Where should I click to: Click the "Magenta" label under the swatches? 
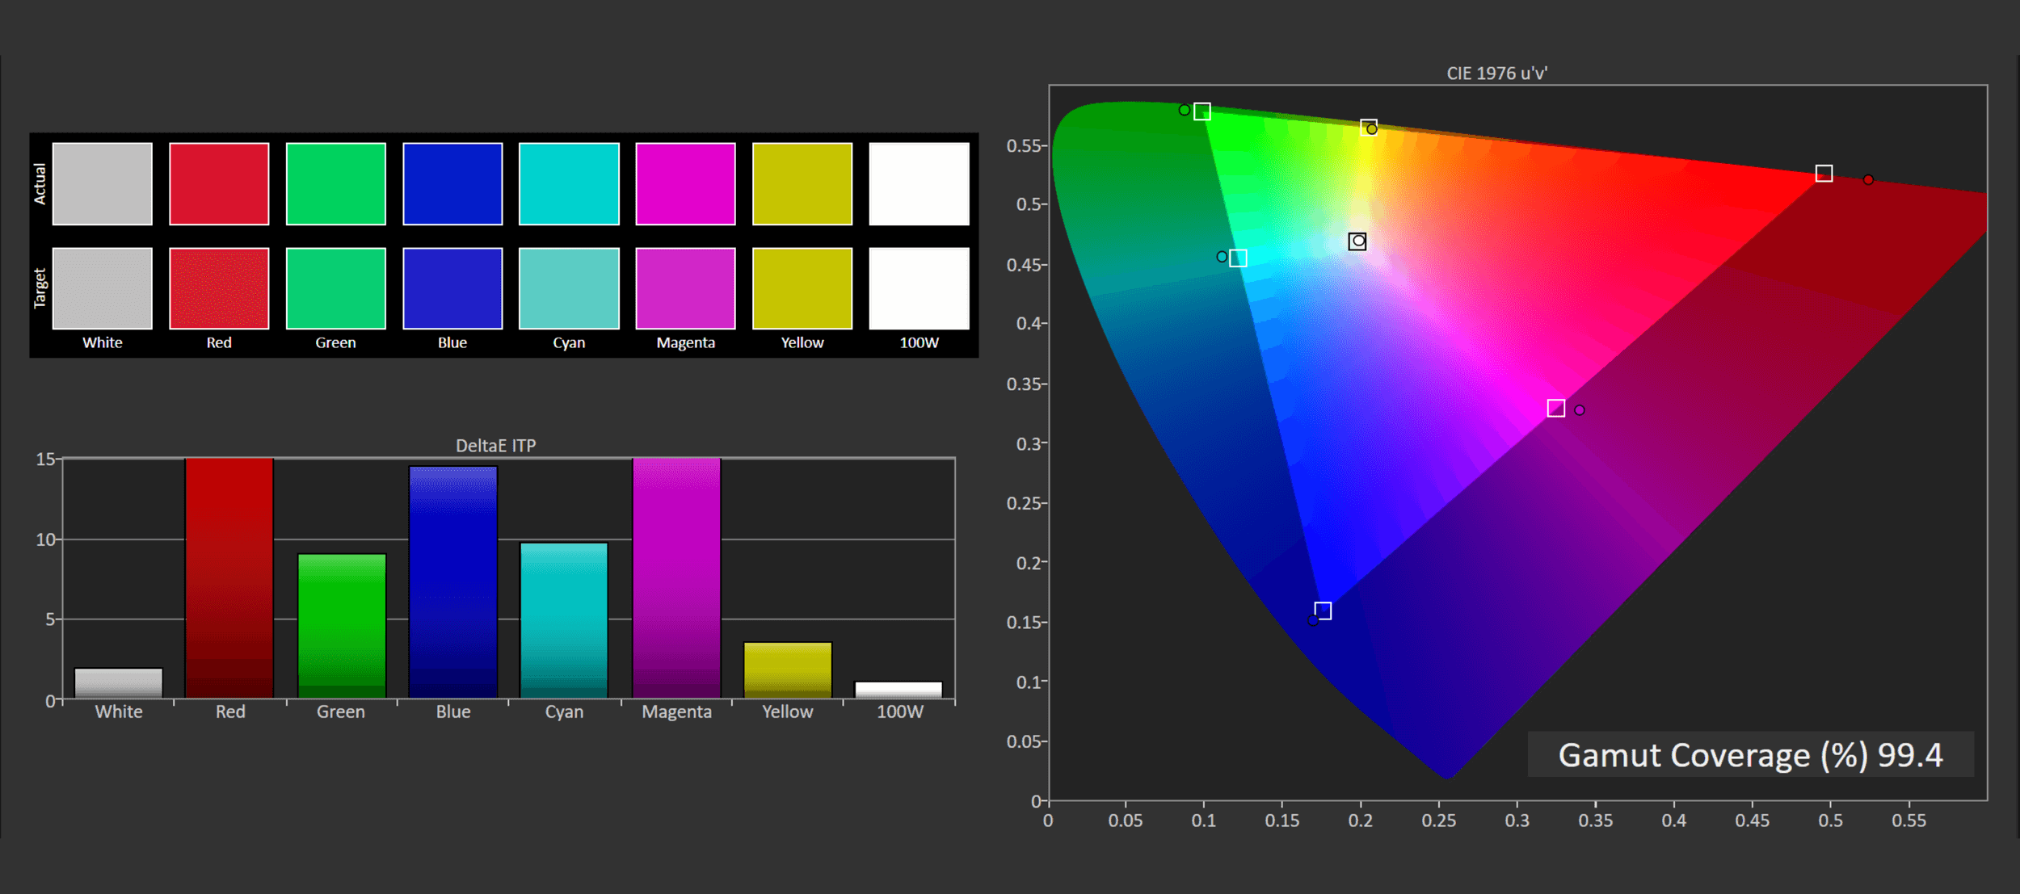tap(686, 342)
